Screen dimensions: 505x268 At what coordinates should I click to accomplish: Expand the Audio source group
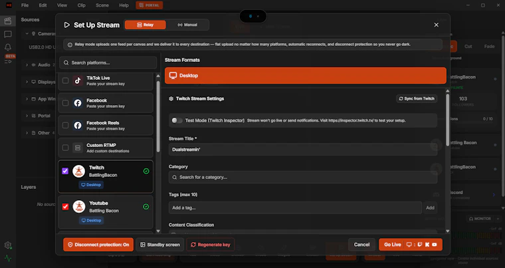27,65
